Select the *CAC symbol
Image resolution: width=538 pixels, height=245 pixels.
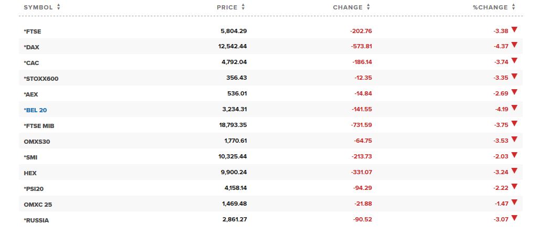[x=31, y=63]
